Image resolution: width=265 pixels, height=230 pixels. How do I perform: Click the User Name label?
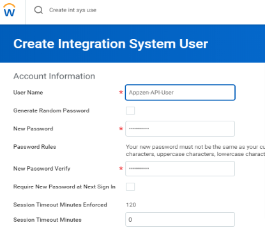28,93
